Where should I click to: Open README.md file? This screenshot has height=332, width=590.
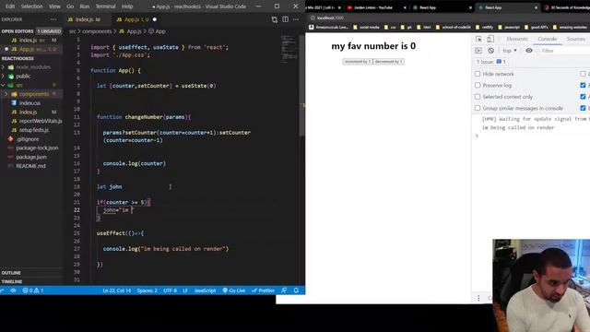pyautogui.click(x=30, y=166)
